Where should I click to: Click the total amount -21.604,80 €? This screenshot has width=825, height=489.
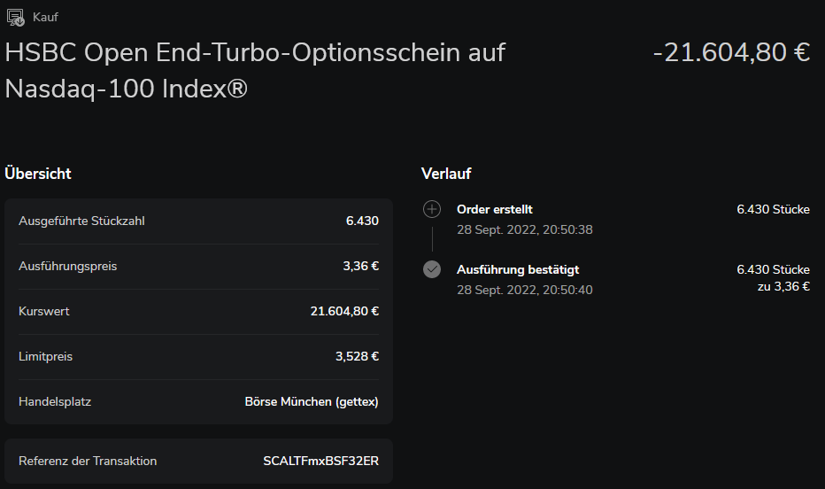tap(731, 53)
